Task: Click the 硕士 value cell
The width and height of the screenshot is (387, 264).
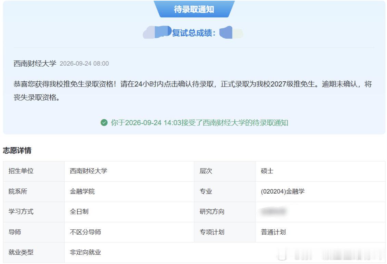Action: [320, 171]
